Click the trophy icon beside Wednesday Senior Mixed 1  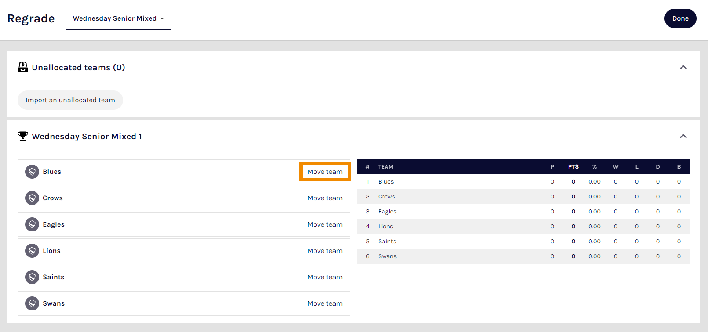tap(23, 136)
